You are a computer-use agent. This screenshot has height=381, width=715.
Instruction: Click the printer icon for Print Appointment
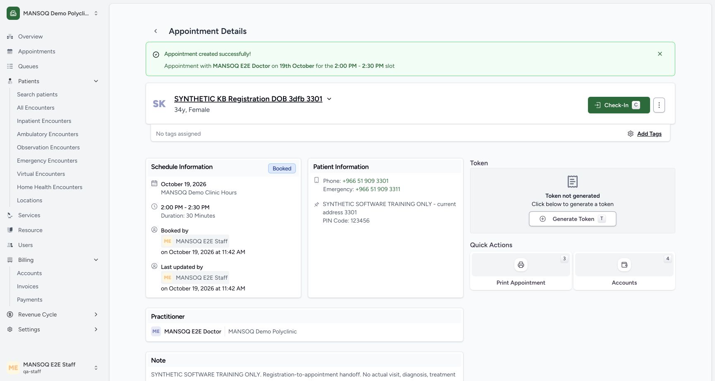pos(521,265)
